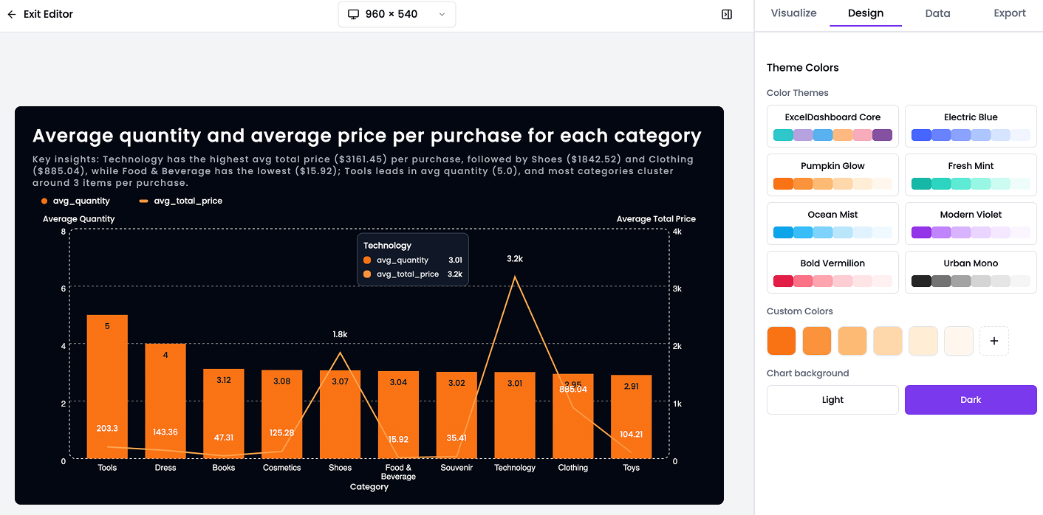Click Exit Editor

47,13
